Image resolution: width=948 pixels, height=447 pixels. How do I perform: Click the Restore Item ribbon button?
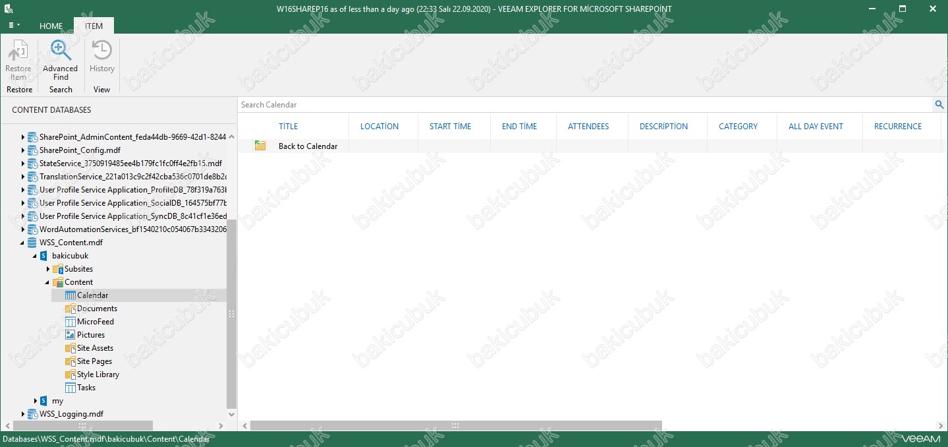click(x=18, y=61)
